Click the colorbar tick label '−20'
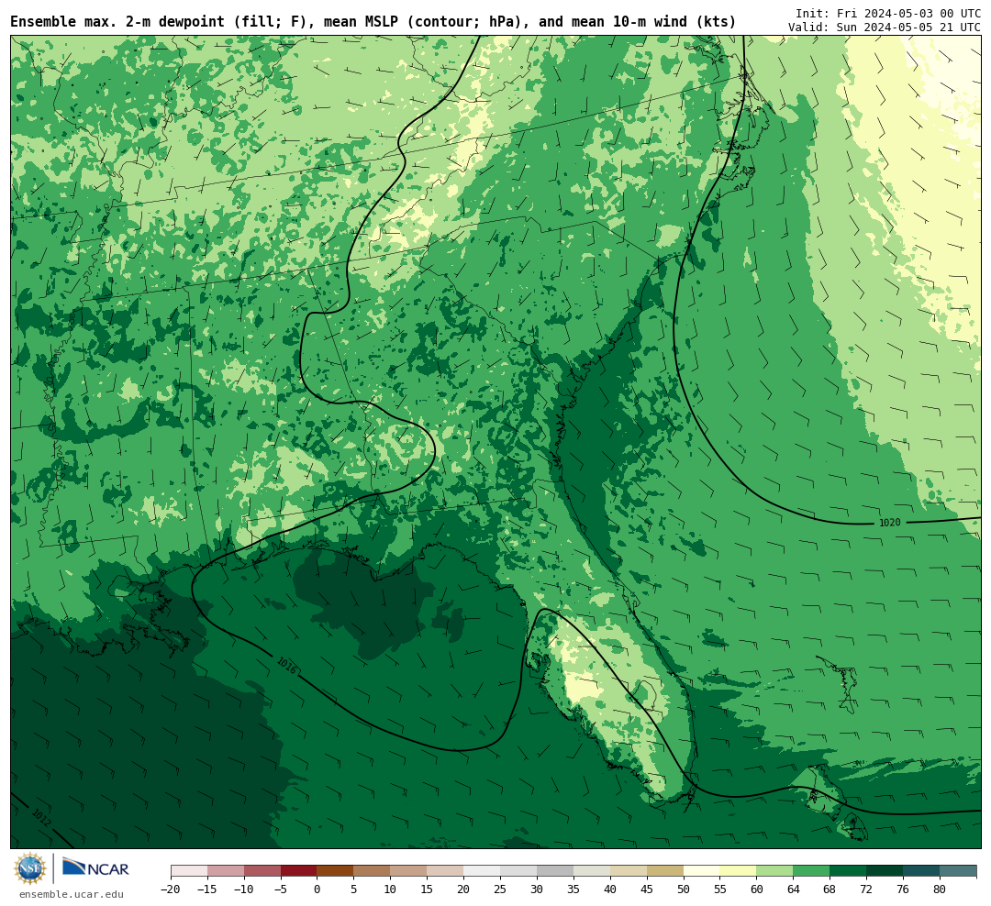The width and height of the screenshot is (991, 906). coord(171,889)
